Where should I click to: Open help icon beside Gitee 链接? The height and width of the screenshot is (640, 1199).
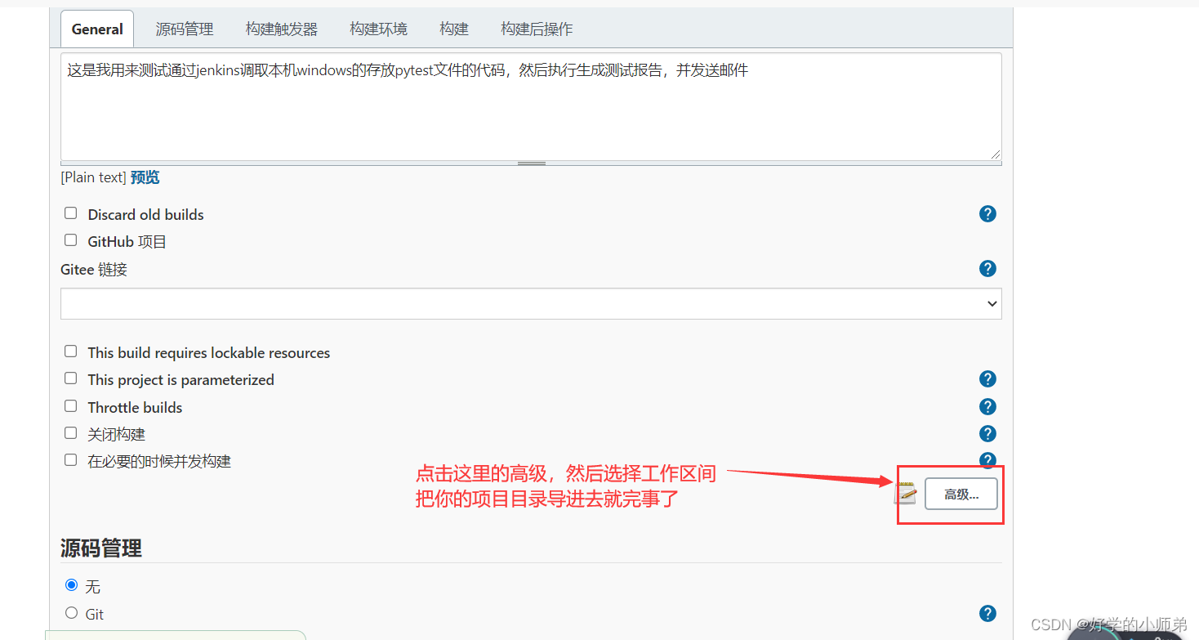[987, 269]
